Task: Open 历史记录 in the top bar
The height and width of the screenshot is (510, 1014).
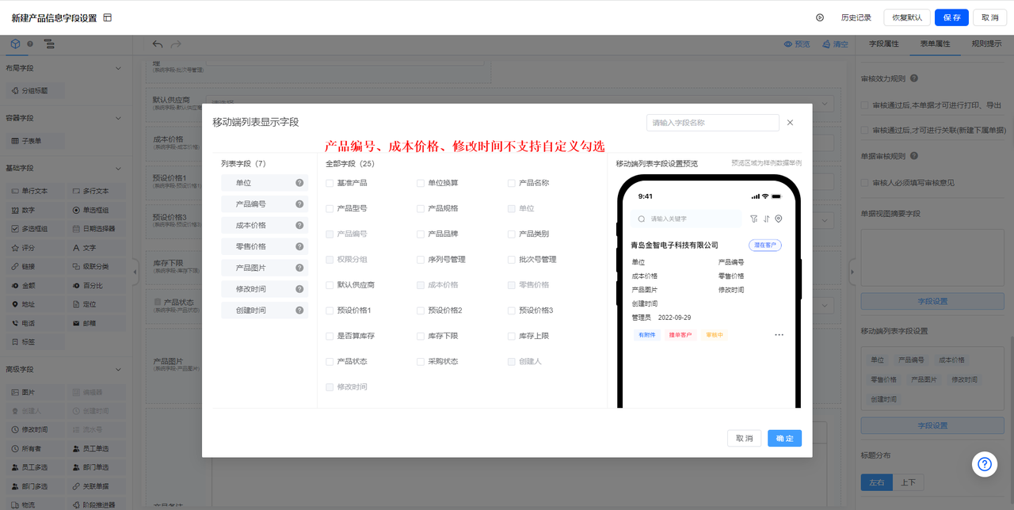Action: (856, 17)
